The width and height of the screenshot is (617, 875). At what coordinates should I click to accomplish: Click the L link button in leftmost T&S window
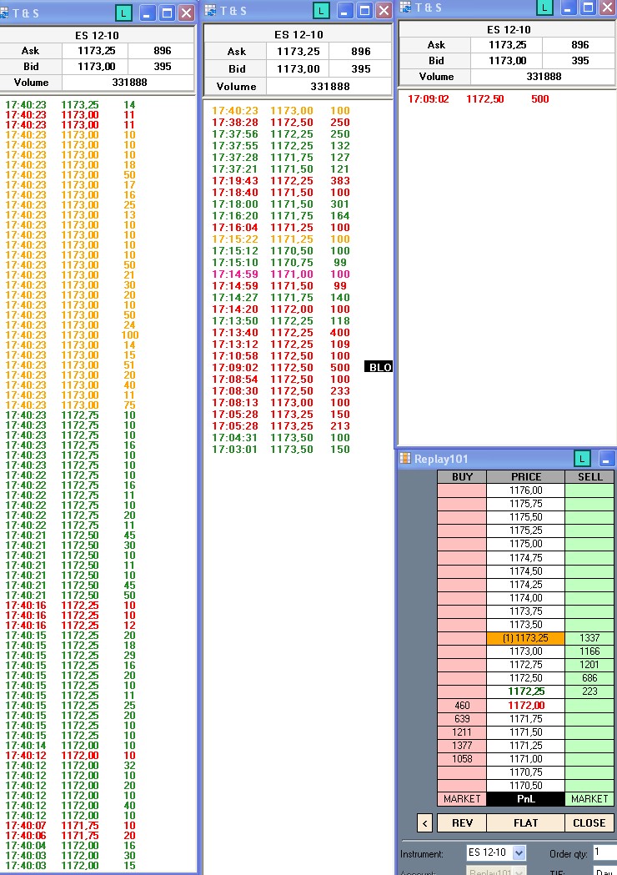(x=124, y=13)
